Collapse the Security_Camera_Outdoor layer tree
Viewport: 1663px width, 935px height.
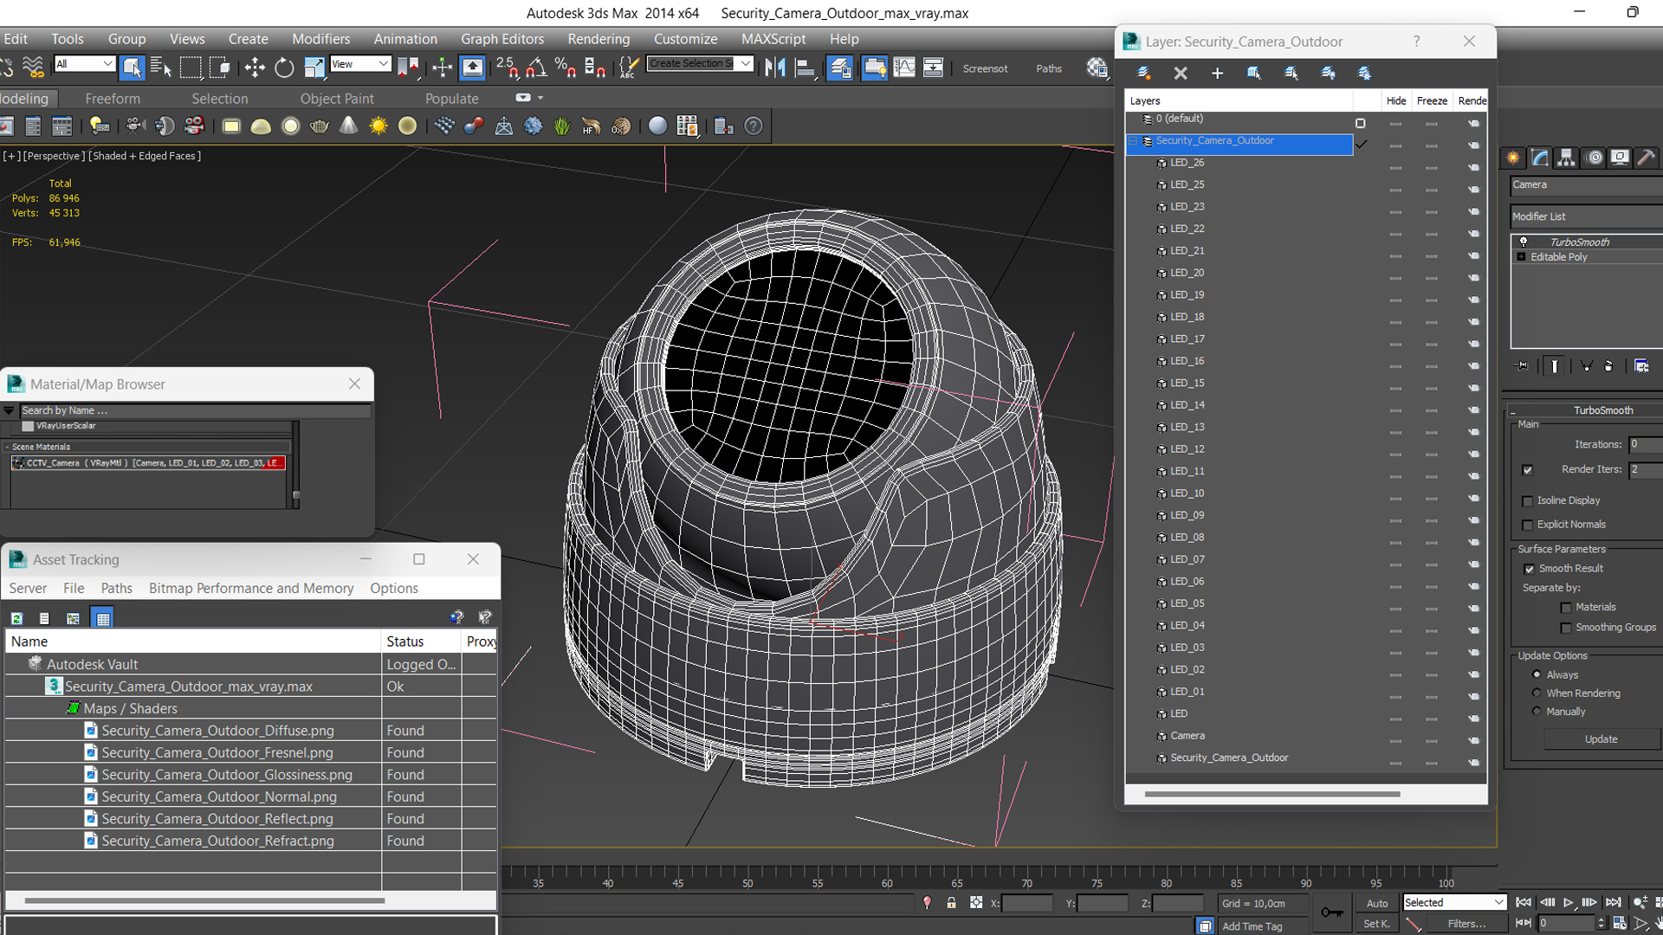click(x=1132, y=141)
